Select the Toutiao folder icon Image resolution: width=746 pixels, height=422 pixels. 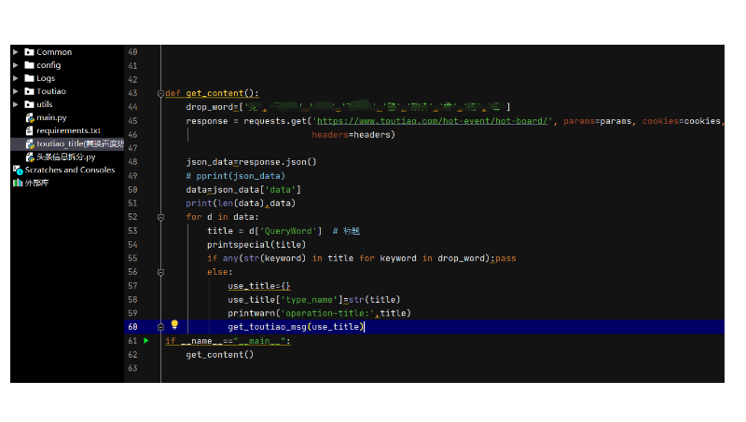[30, 91]
